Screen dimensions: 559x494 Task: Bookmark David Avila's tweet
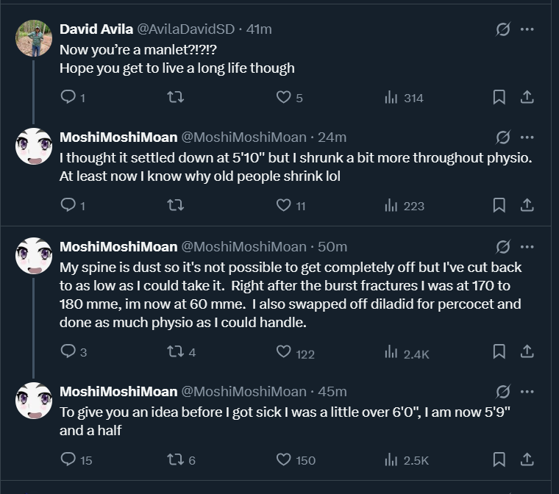[x=499, y=97]
